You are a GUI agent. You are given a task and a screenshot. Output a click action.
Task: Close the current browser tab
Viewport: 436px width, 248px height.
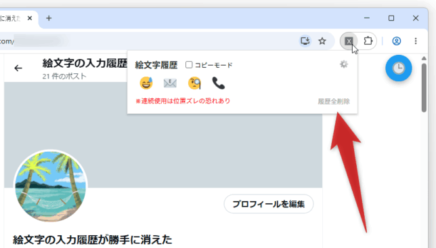point(30,18)
